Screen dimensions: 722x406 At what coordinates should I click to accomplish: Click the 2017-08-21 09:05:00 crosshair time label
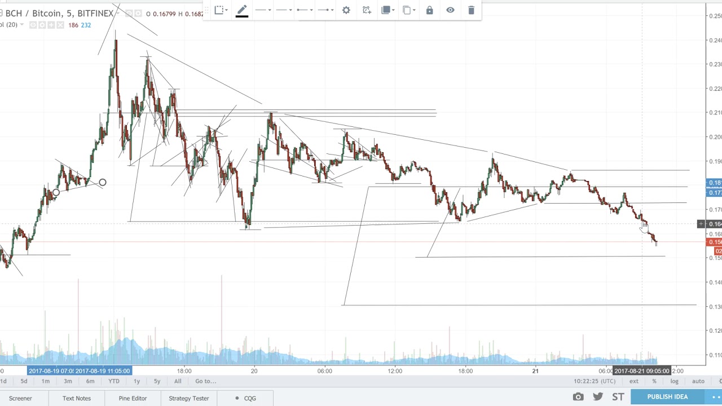click(x=641, y=370)
